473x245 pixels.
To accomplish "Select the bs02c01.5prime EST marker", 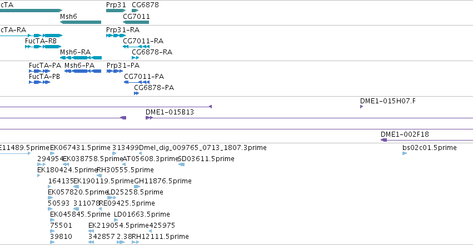I will 405,153.
